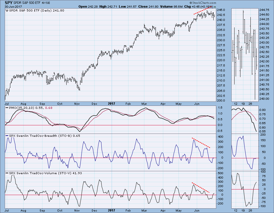Click the 245.0 label on price axis
The image size is (274, 213).
pyautogui.click(x=221, y=10)
